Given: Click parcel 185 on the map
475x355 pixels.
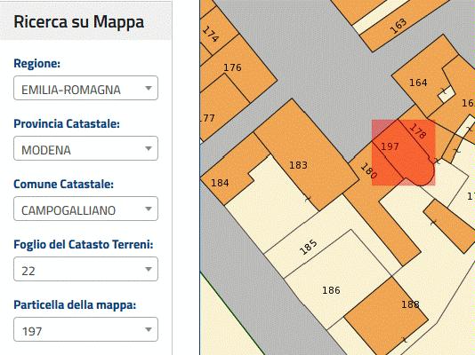Looking at the screenshot, I should coord(309,247).
